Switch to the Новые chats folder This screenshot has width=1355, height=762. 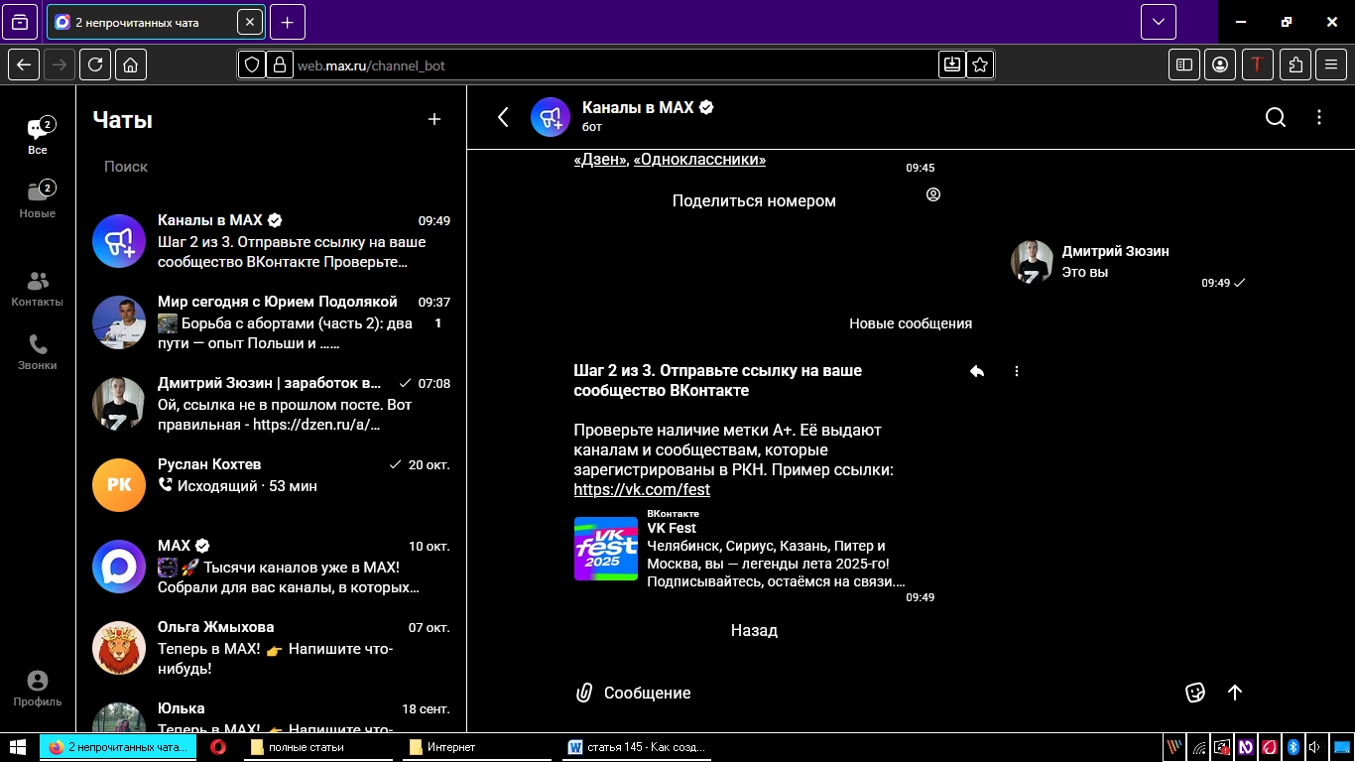pyautogui.click(x=38, y=199)
